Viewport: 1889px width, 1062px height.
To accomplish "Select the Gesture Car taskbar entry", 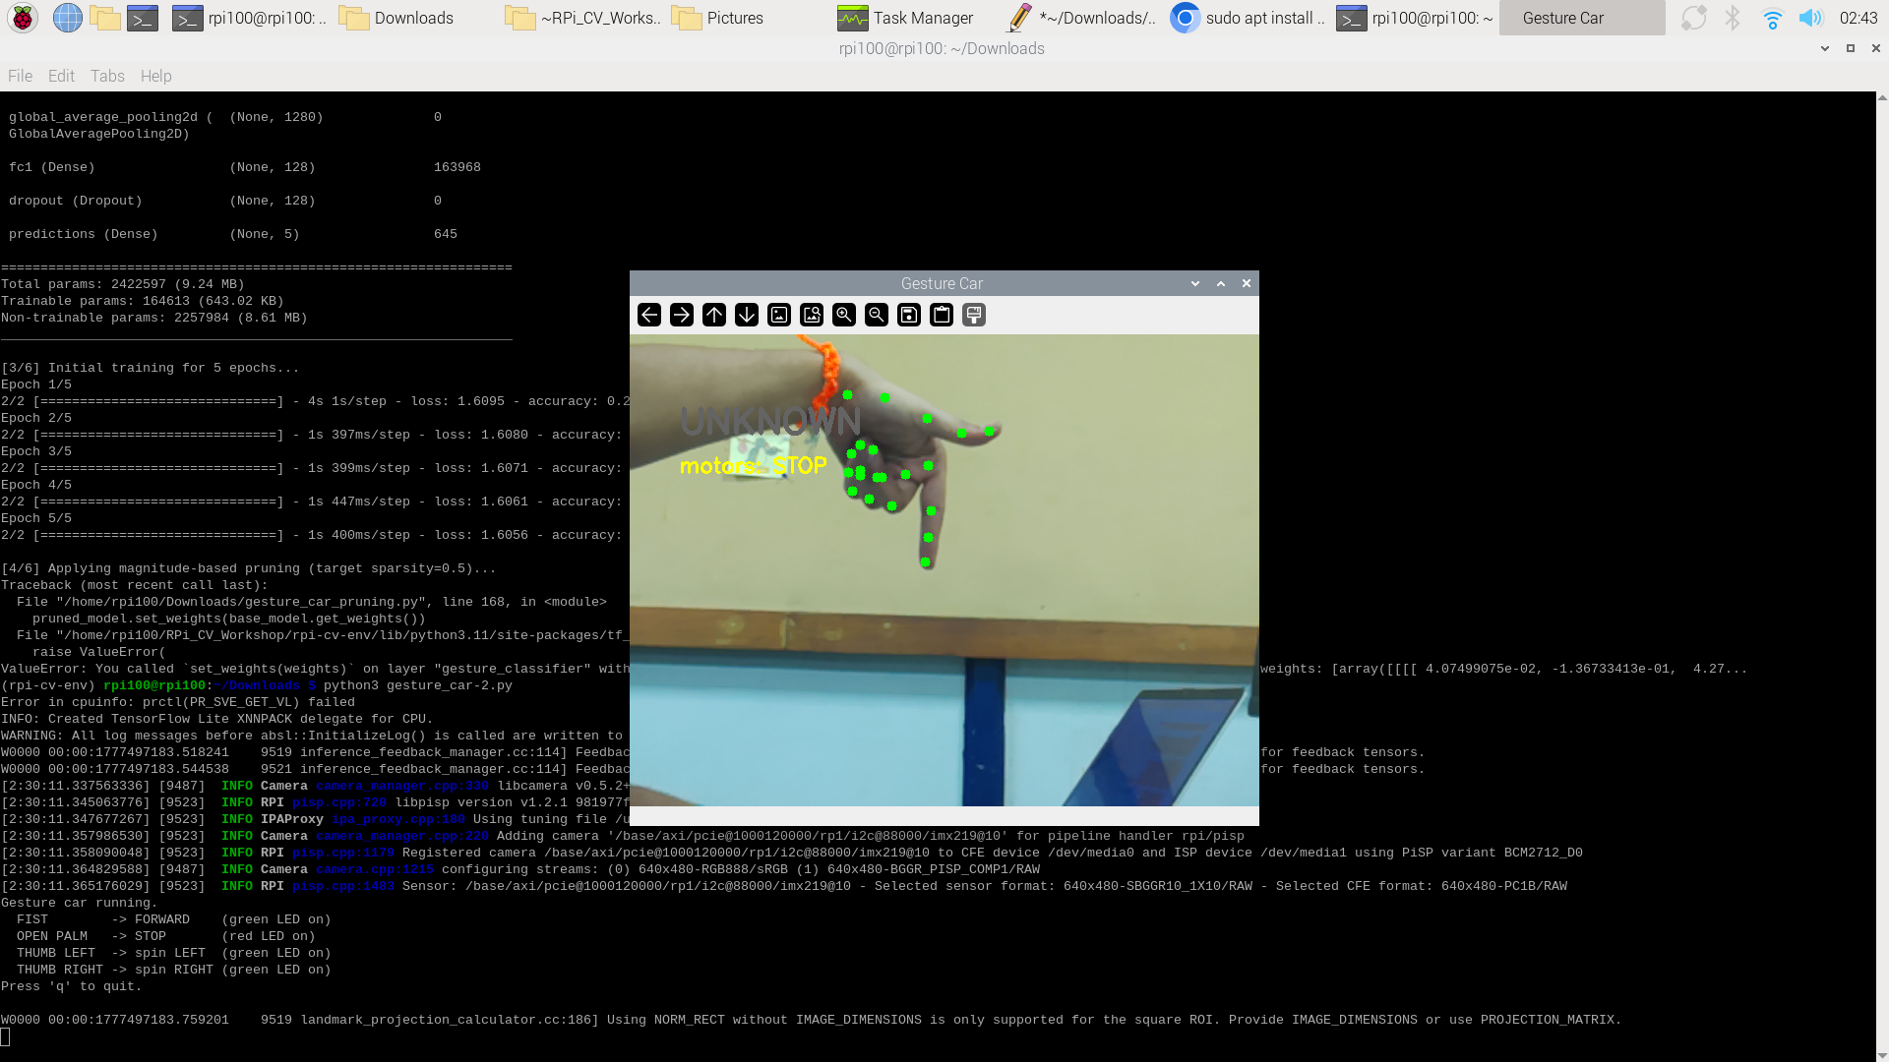I will click(x=1581, y=18).
